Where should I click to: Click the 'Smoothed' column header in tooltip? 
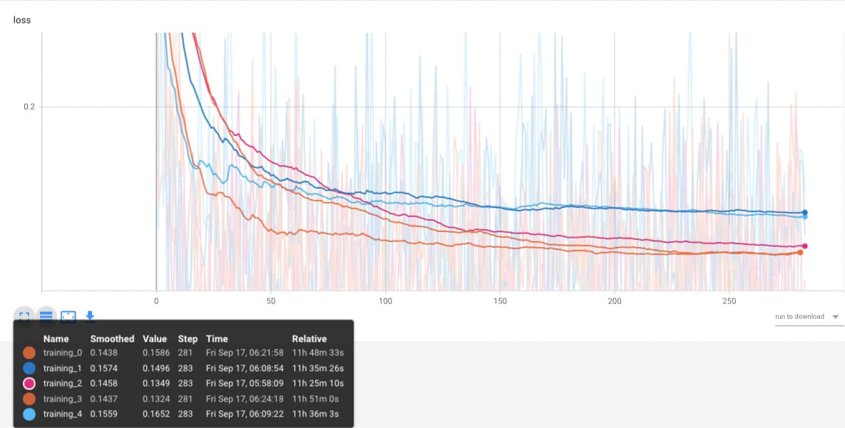[x=112, y=339]
